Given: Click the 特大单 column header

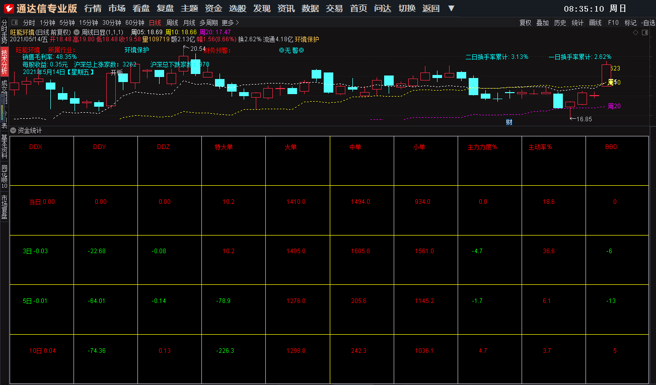Looking at the screenshot, I should [x=224, y=147].
